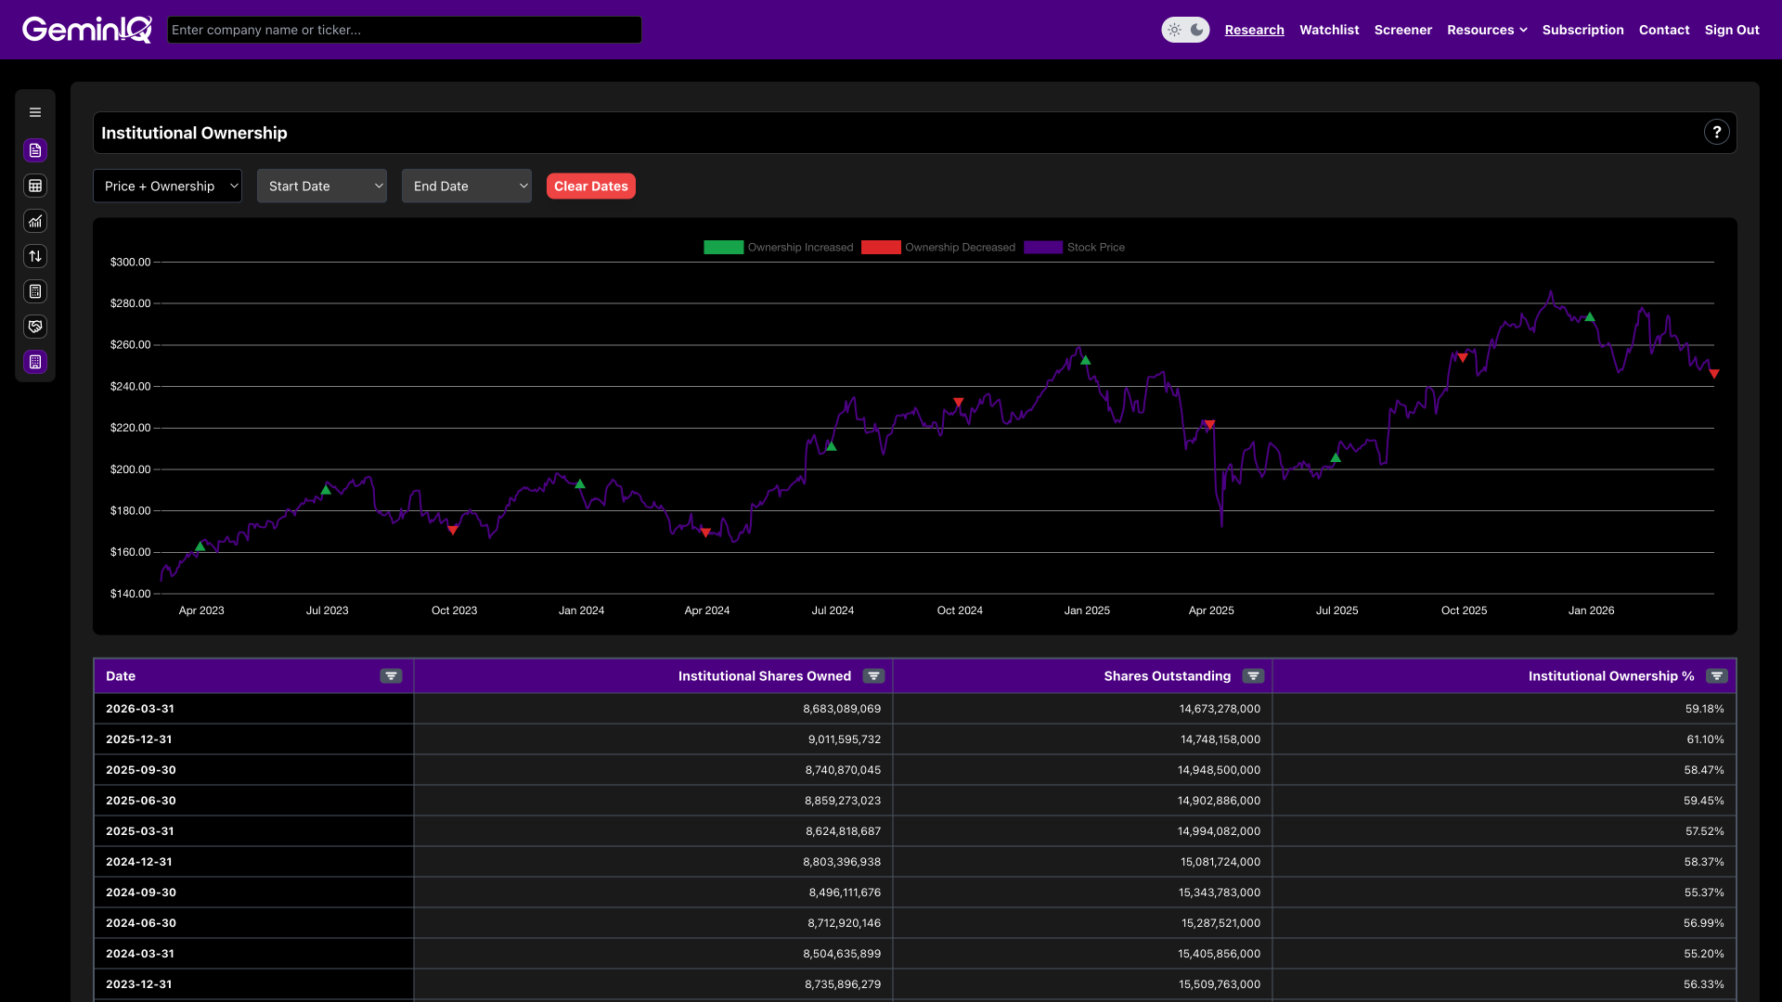The height and width of the screenshot is (1002, 1782).
Task: Click the 8,496,111,676 shares owned cell
Action: 653,893
